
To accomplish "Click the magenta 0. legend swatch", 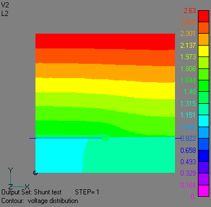I will pyautogui.click(x=204, y=190).
